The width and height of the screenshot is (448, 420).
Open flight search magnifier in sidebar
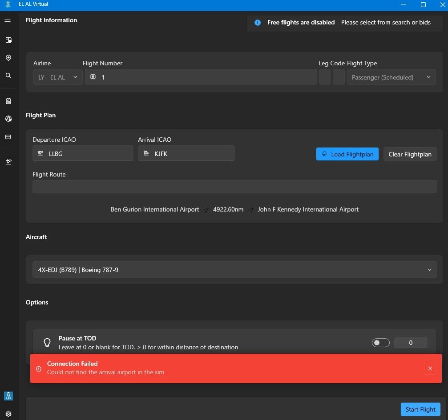click(8, 76)
